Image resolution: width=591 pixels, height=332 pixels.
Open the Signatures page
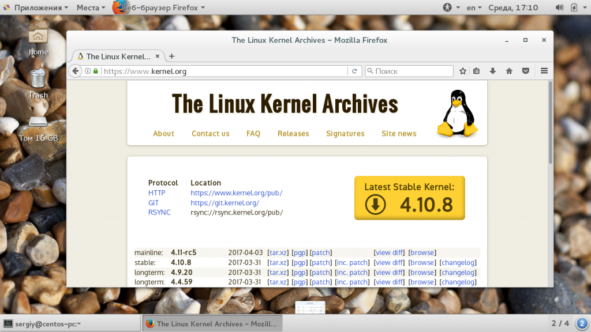point(345,134)
